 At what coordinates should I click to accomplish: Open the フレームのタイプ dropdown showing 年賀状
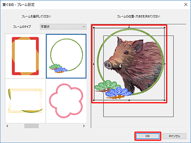pyautogui.click(x=63, y=27)
